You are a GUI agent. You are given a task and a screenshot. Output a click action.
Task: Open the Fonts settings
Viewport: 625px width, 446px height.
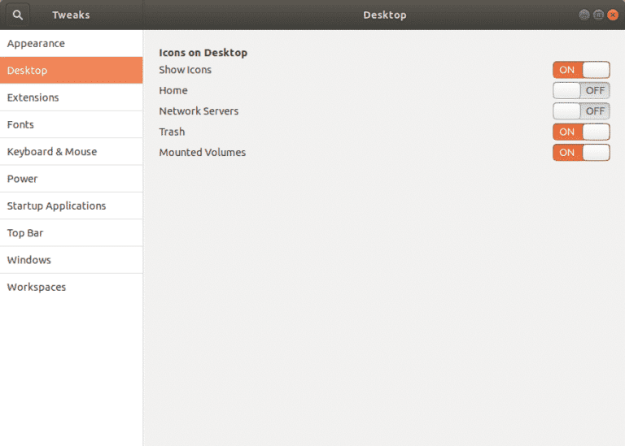click(72, 124)
